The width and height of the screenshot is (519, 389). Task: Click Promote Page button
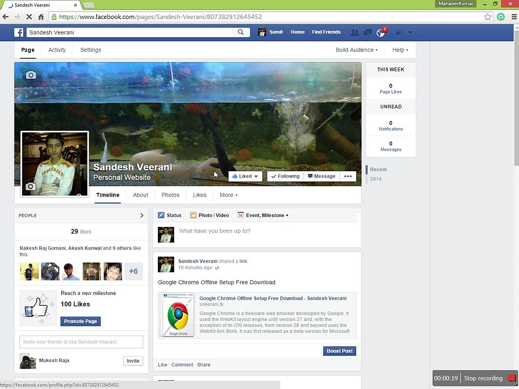(x=81, y=321)
